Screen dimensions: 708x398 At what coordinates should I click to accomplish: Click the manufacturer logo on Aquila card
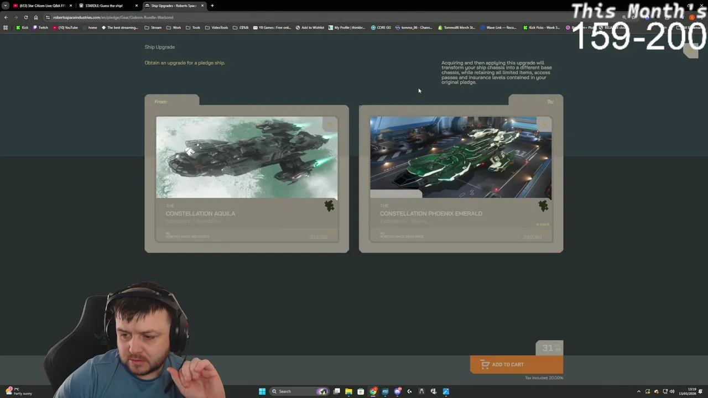329,206
